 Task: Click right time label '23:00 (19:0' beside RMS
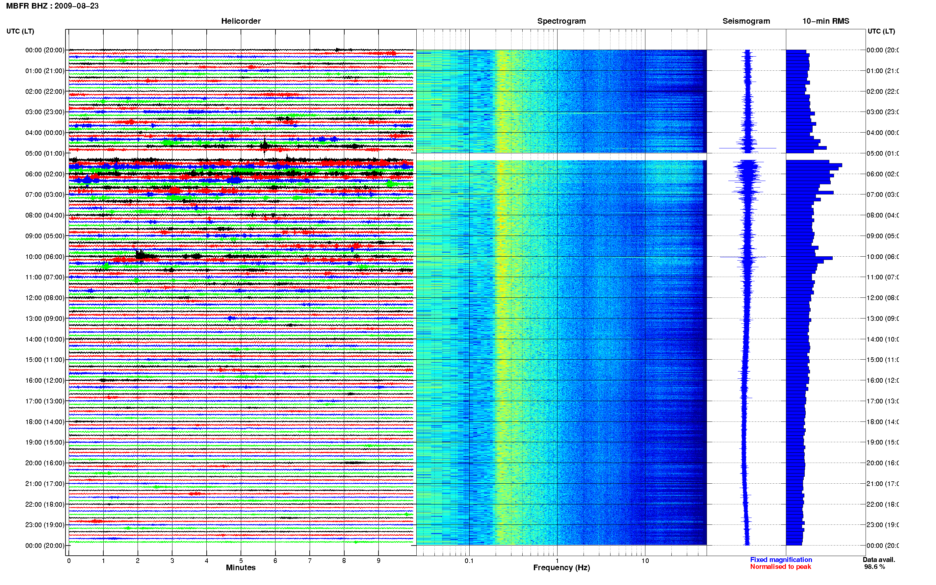(x=883, y=525)
